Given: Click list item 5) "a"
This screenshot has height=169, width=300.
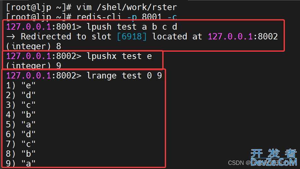Looking at the screenshot, I should pos(21,125).
